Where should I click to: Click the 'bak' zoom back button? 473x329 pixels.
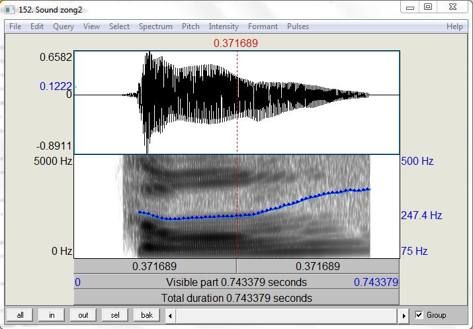(x=147, y=315)
